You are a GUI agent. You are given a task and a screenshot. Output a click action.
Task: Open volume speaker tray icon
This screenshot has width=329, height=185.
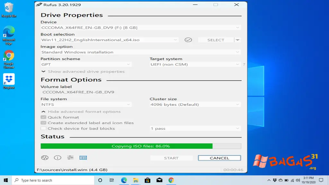tap(298, 180)
